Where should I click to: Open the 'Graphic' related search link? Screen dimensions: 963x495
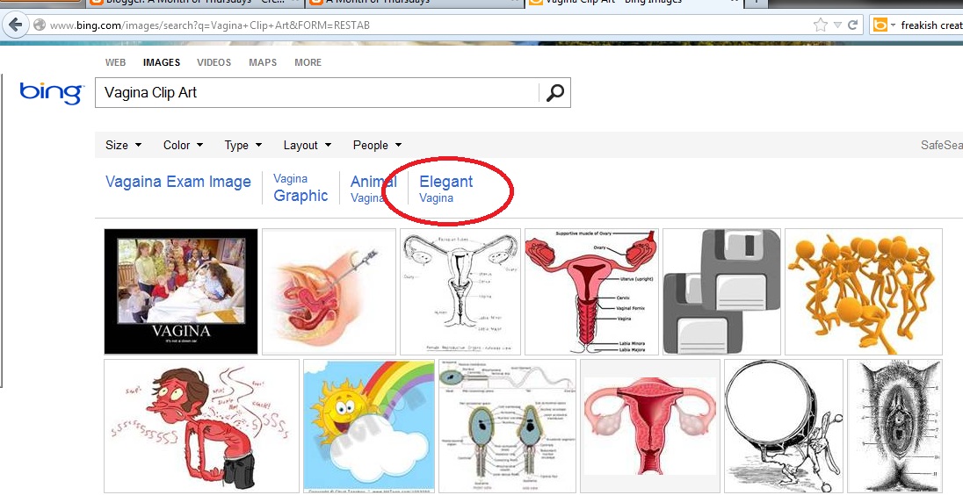coord(300,196)
